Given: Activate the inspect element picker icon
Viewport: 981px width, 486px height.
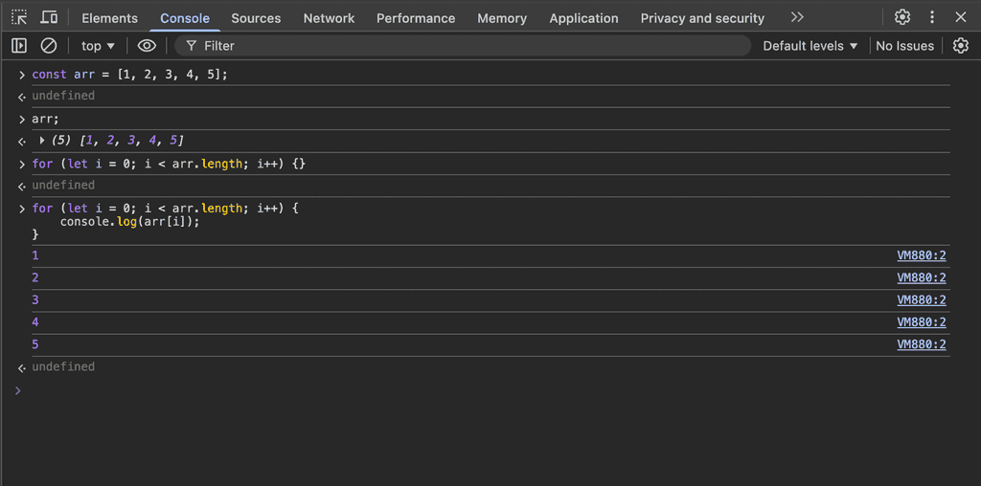Looking at the screenshot, I should click(x=19, y=17).
